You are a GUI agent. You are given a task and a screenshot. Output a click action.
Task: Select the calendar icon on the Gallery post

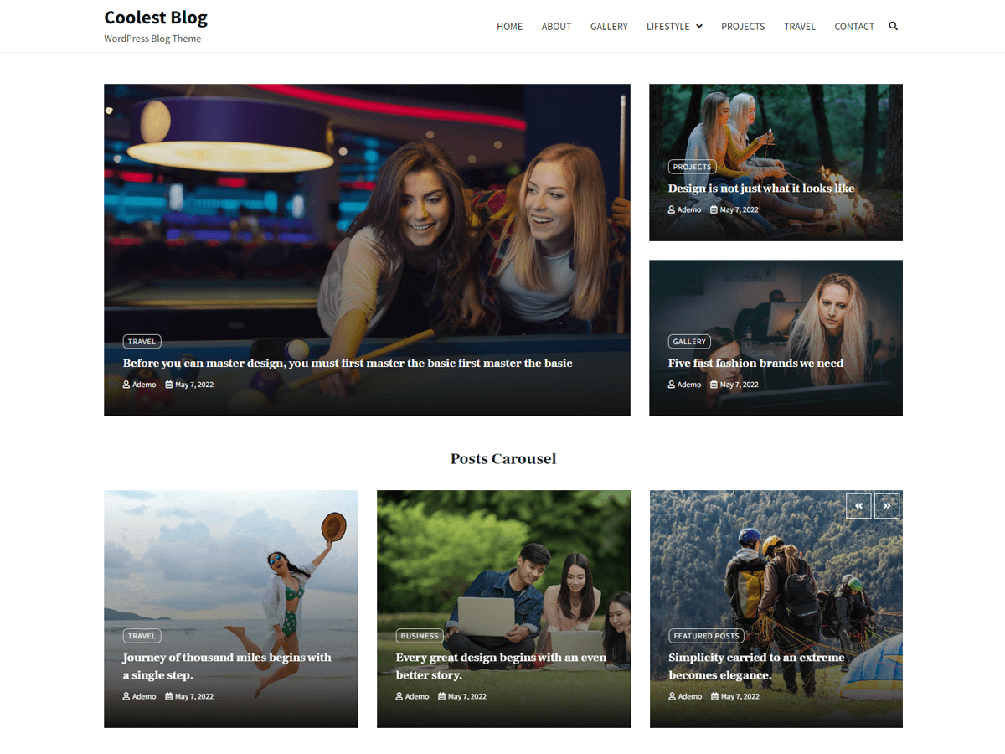pos(714,384)
